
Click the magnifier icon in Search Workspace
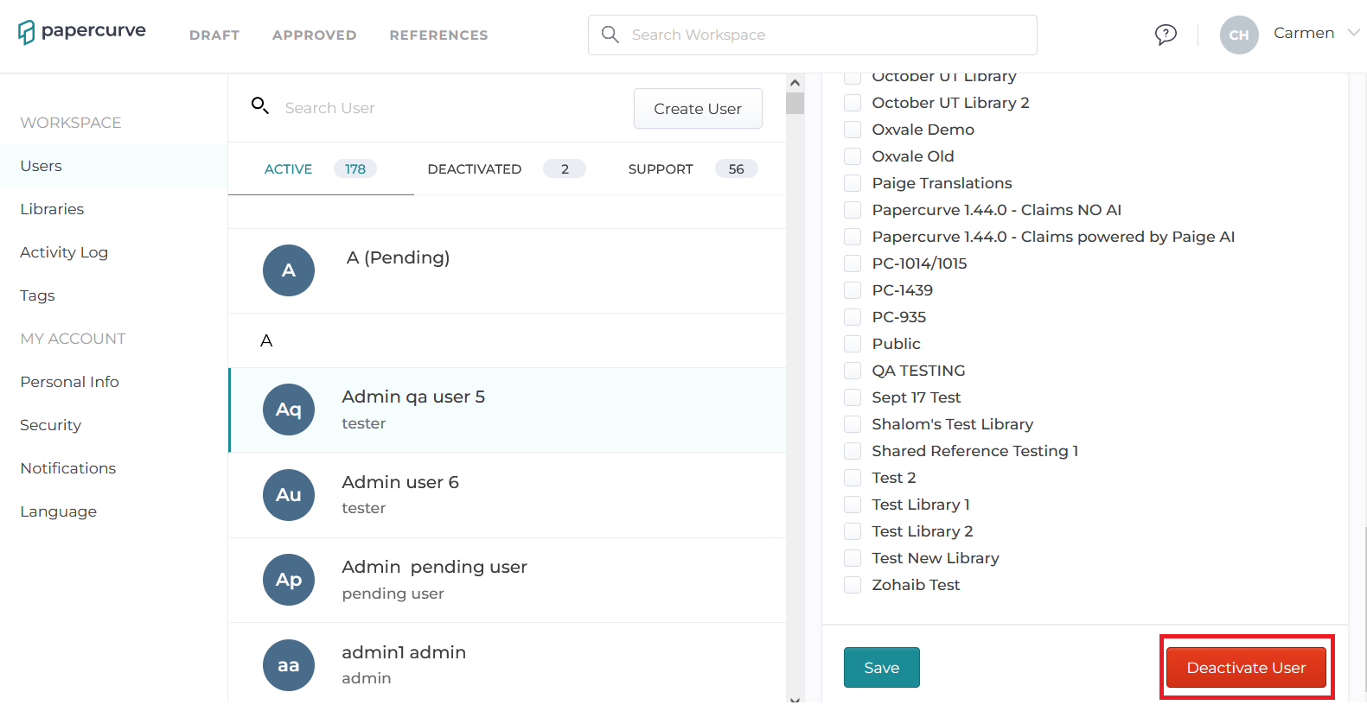tap(610, 35)
